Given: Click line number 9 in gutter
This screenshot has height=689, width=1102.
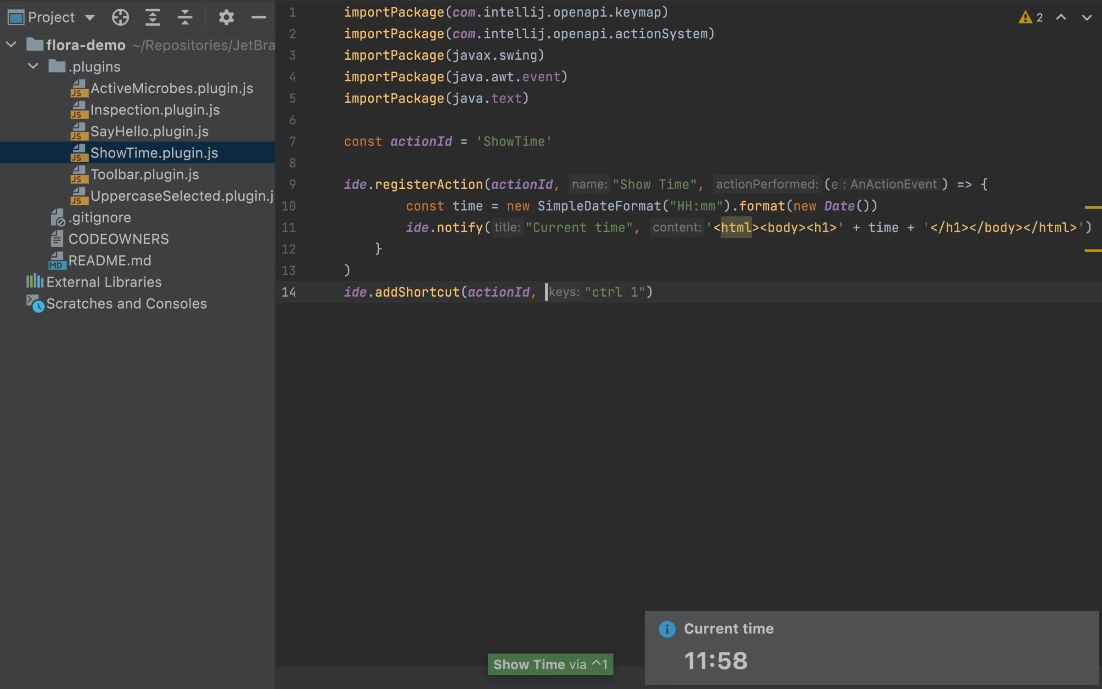Looking at the screenshot, I should (292, 185).
